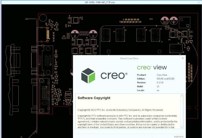Click the copyright text scroll-up arrow
This screenshot has height=138, width=202.
pyautogui.click(x=182, y=95)
